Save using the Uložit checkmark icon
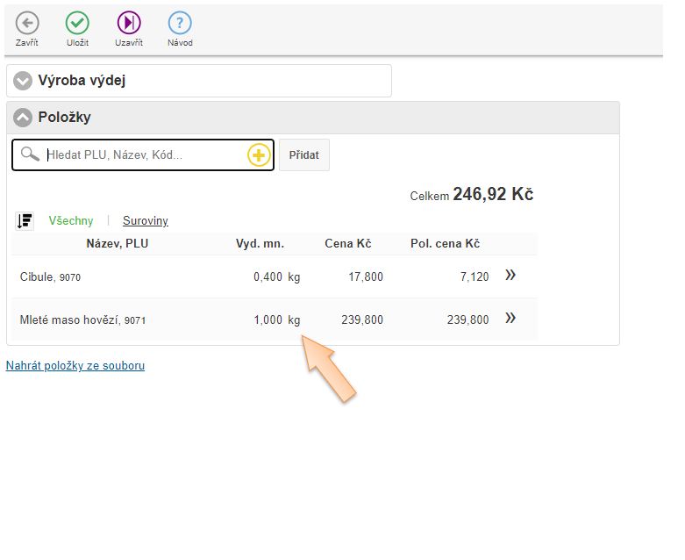 pyautogui.click(x=77, y=24)
